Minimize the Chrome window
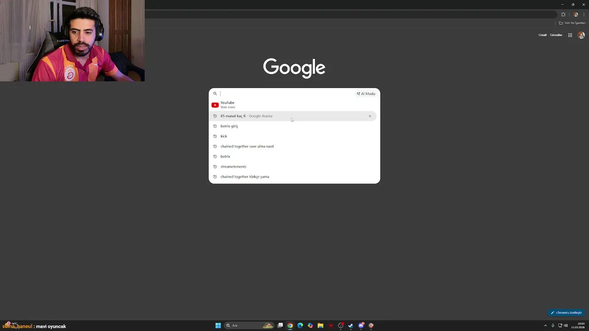The image size is (589, 331). (562, 4)
